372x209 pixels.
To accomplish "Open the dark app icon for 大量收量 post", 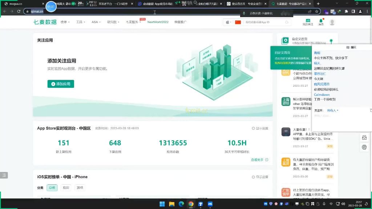I will coord(286,132).
